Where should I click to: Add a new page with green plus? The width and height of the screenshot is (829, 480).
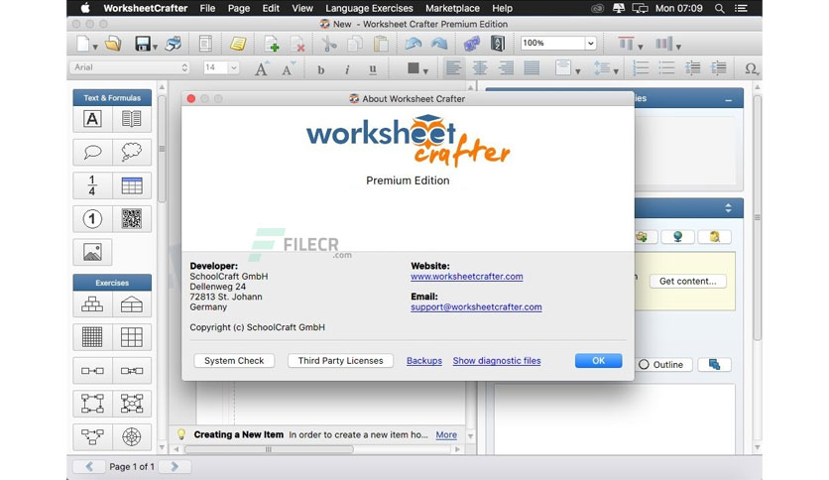tap(272, 44)
